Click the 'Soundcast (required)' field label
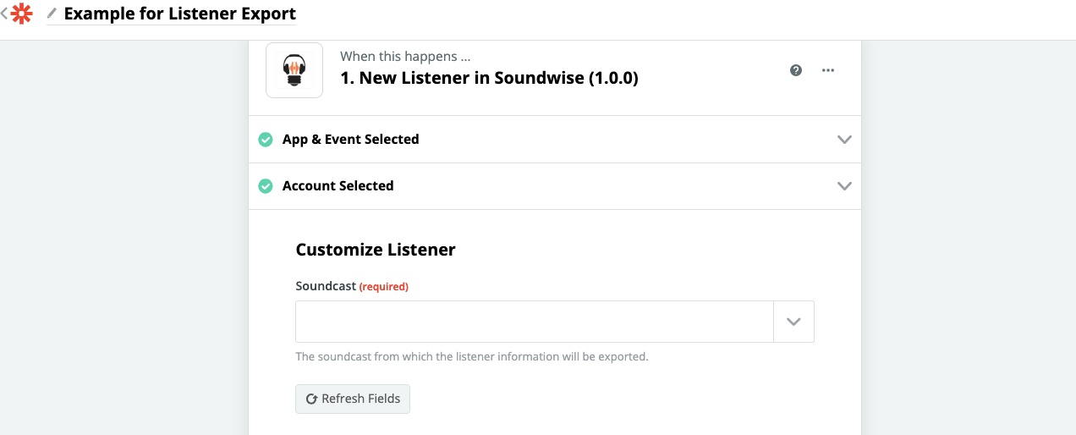Viewport: 1076px width, 435px height. point(352,286)
